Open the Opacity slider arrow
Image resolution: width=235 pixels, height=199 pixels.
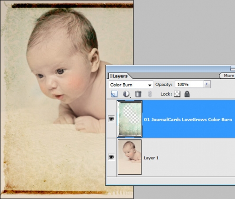(x=207, y=84)
